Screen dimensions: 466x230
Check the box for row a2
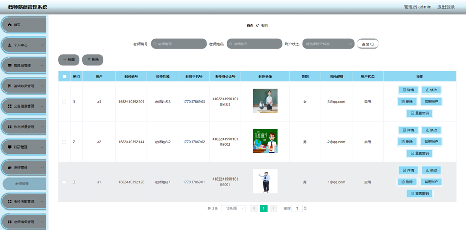[64, 142]
